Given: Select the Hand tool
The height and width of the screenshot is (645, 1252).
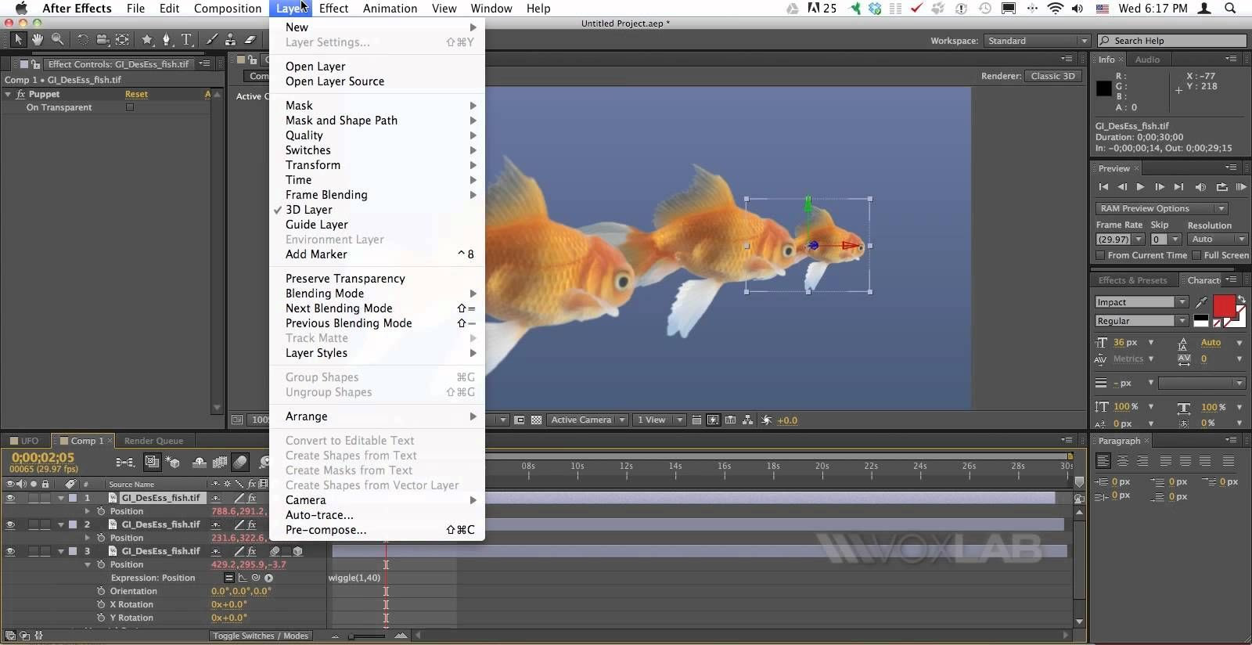Looking at the screenshot, I should click(x=38, y=39).
